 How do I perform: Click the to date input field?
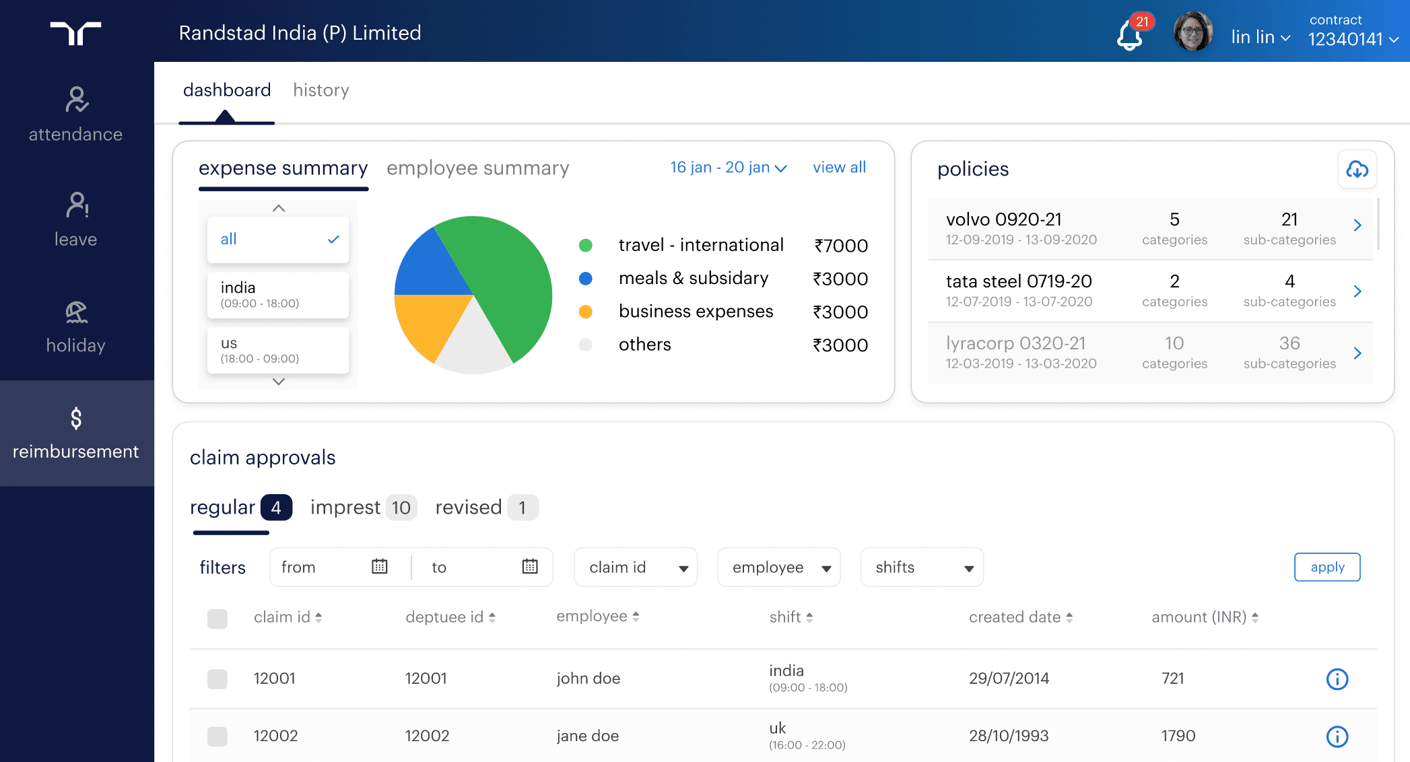pyautogui.click(x=483, y=567)
